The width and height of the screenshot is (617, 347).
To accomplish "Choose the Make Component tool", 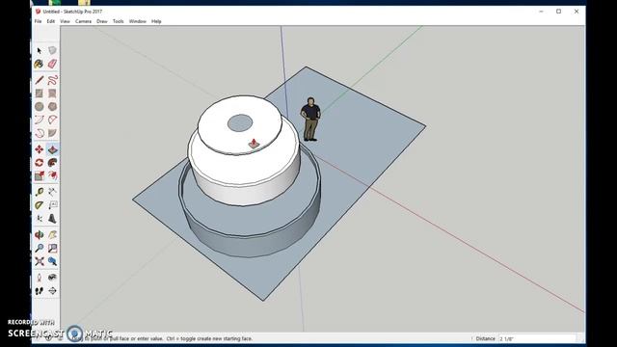I will point(52,50).
